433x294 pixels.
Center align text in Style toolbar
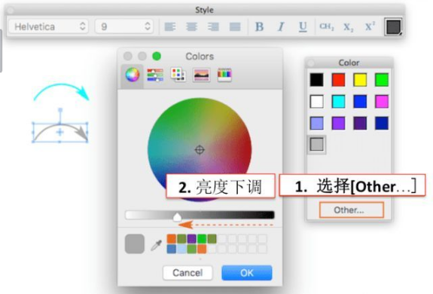click(x=191, y=27)
